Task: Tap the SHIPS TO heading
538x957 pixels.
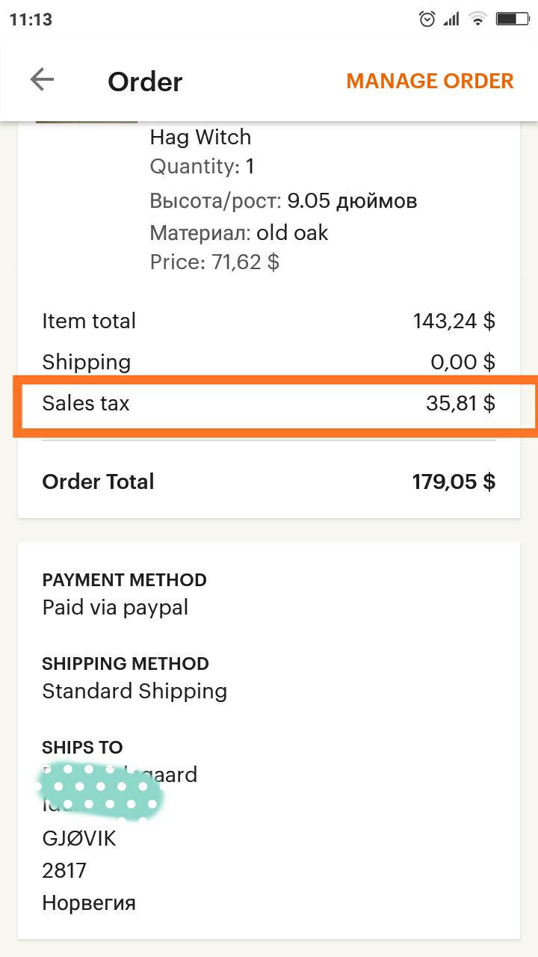Action: coord(82,747)
